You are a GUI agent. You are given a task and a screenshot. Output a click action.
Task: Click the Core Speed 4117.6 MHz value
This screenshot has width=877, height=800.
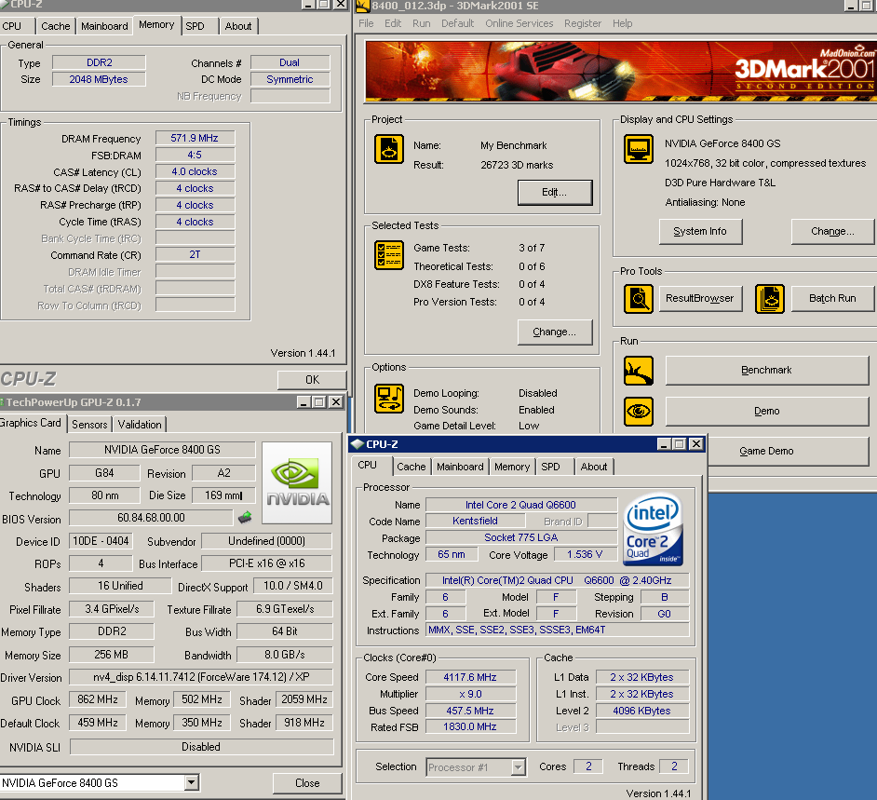470,677
